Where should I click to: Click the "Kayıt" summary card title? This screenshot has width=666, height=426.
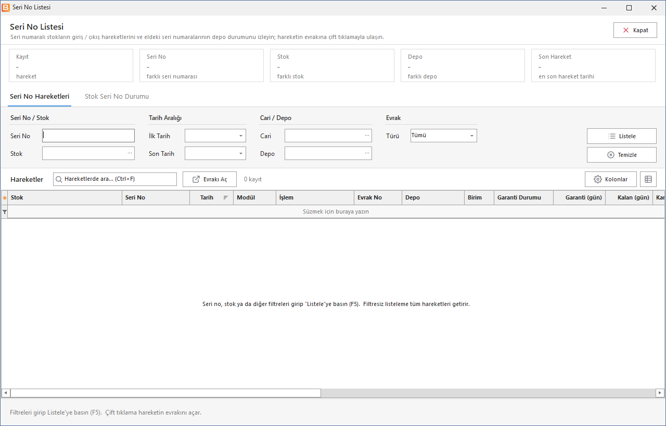[22, 57]
